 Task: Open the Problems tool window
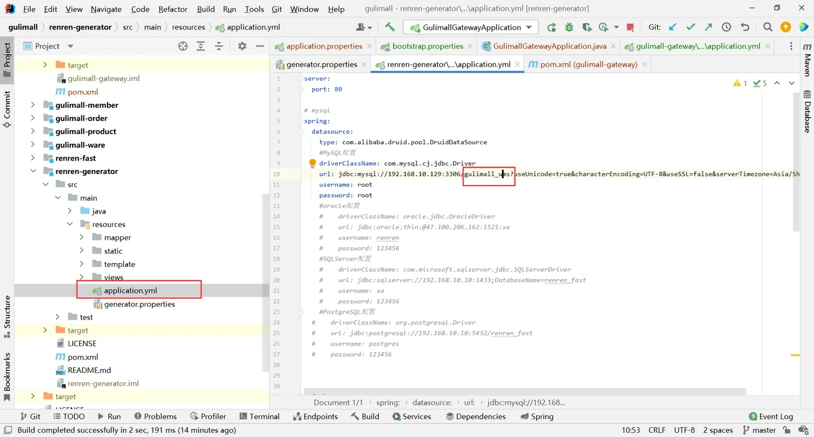155,416
